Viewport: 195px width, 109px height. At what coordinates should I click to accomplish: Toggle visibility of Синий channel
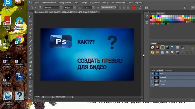[x=152, y=85]
